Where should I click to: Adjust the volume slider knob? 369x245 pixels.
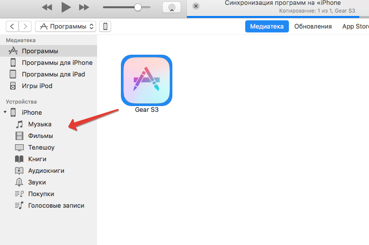coord(138,7)
